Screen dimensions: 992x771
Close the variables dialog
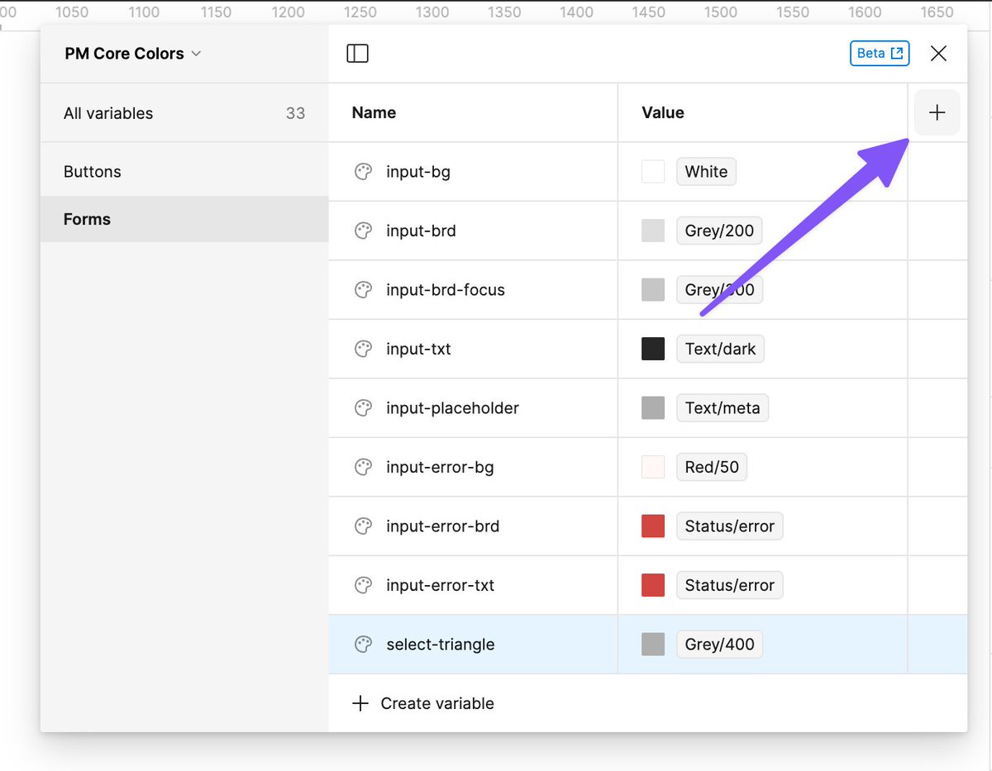(938, 54)
